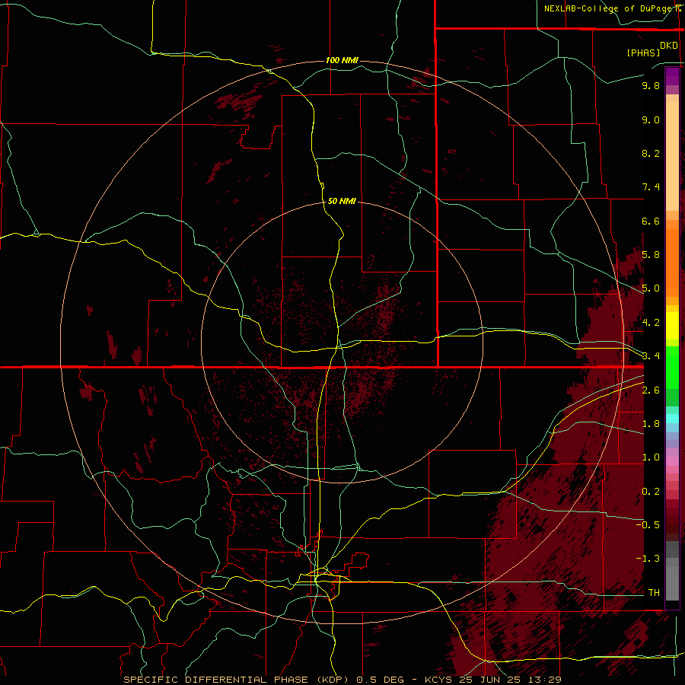Click the 5.0 legend value
685x685 pixels.
click(x=651, y=288)
